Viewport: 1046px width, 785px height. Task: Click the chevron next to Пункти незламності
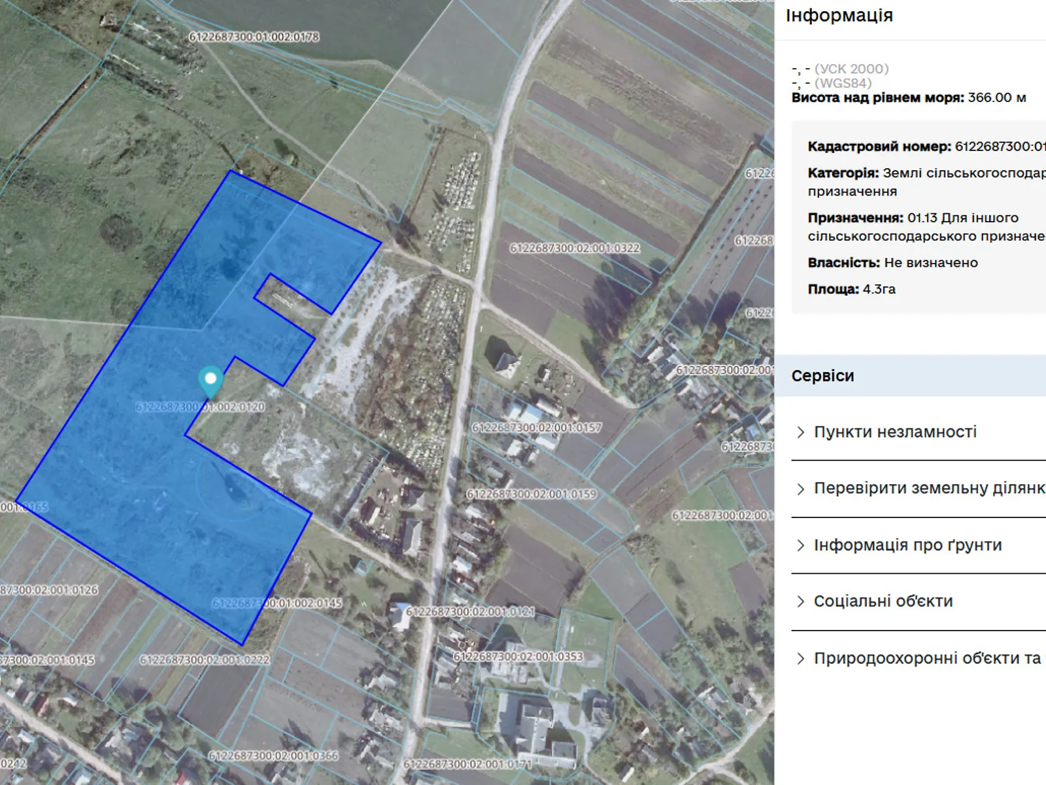click(801, 432)
